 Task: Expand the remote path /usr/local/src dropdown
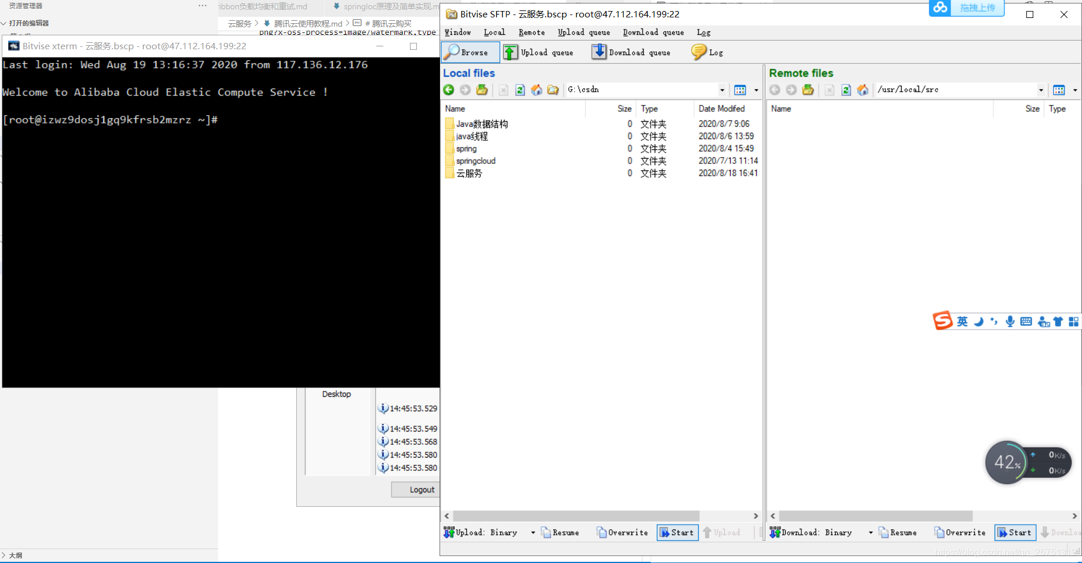point(1041,90)
